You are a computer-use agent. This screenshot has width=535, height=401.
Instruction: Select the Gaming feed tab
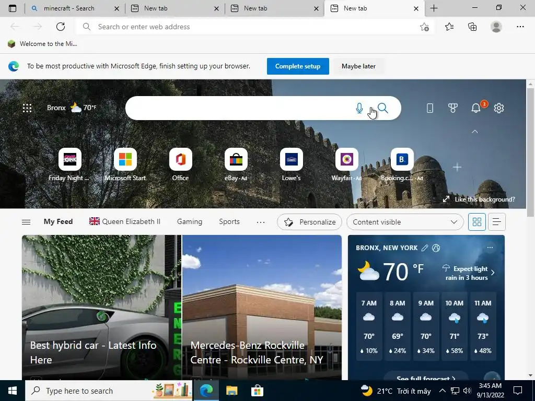[x=190, y=221]
